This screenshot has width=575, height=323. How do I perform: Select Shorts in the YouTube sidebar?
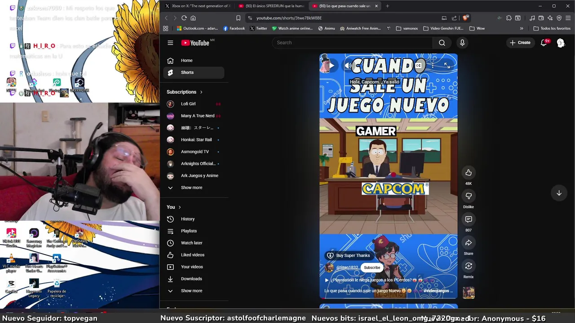pyautogui.click(x=194, y=73)
